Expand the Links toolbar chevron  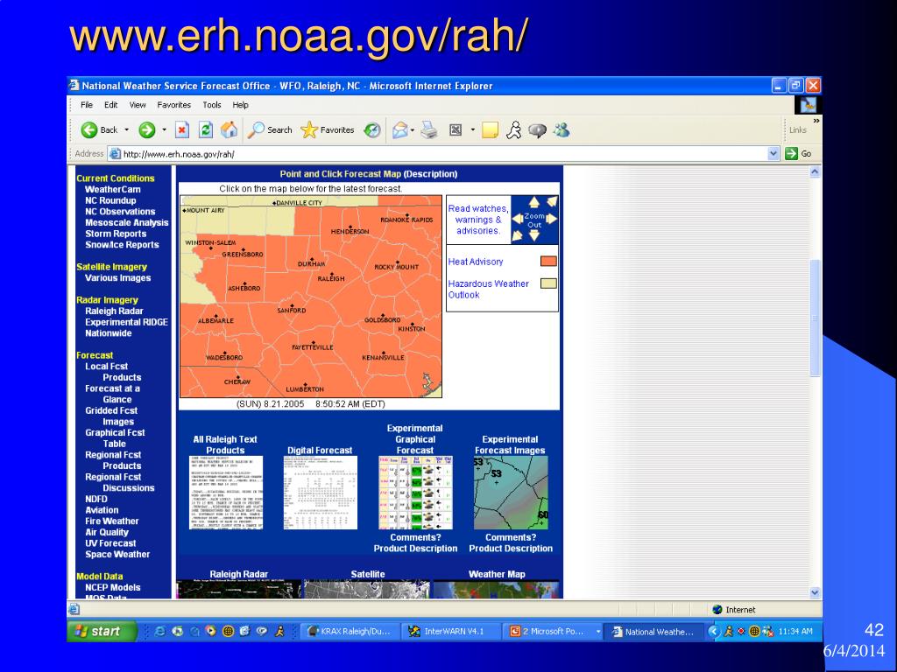pos(816,121)
